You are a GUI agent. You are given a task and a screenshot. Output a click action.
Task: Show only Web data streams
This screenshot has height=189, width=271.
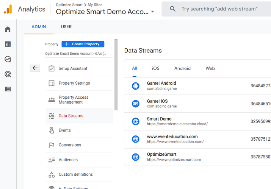coord(210,68)
